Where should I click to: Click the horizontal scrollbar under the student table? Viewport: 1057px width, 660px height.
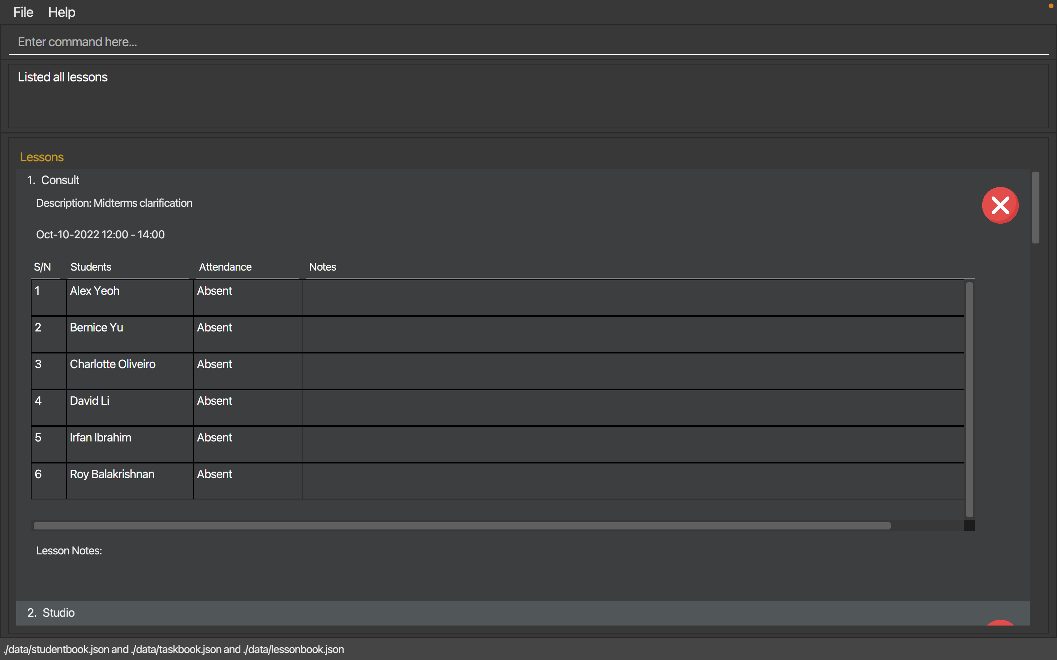coord(462,525)
